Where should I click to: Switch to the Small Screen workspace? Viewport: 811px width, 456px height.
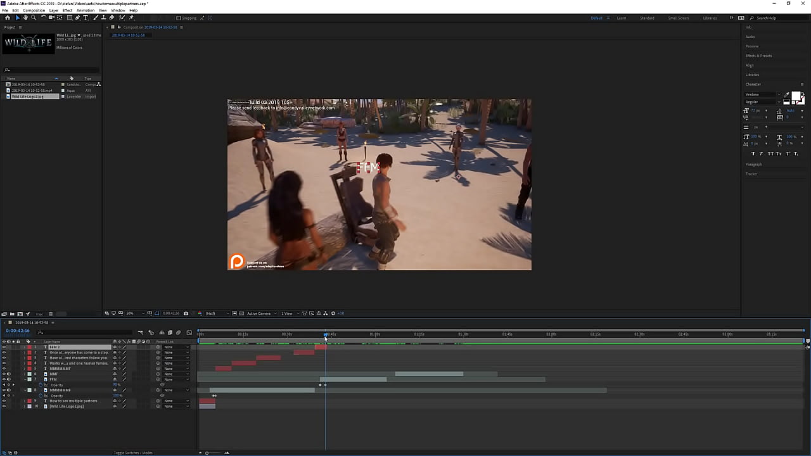click(678, 18)
